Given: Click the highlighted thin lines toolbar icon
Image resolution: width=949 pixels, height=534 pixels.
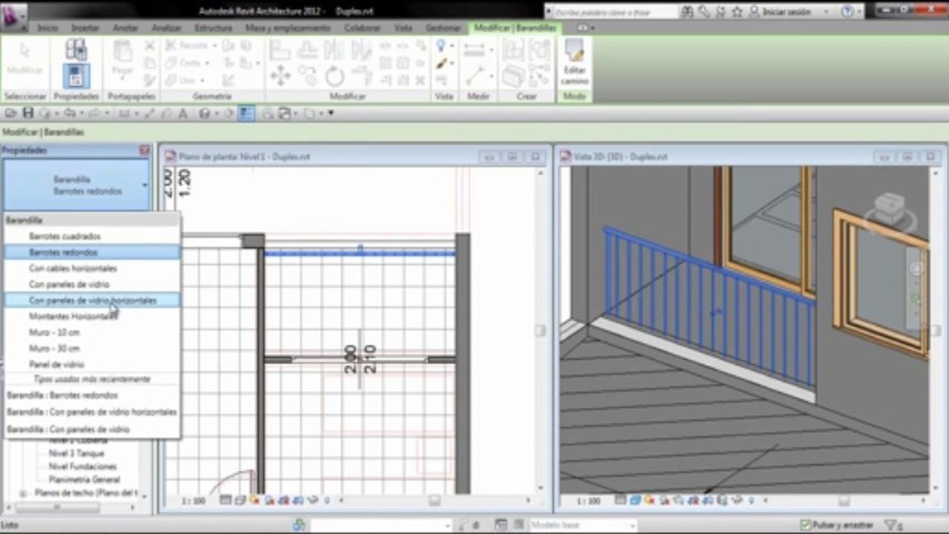Looking at the screenshot, I should coord(247,113).
